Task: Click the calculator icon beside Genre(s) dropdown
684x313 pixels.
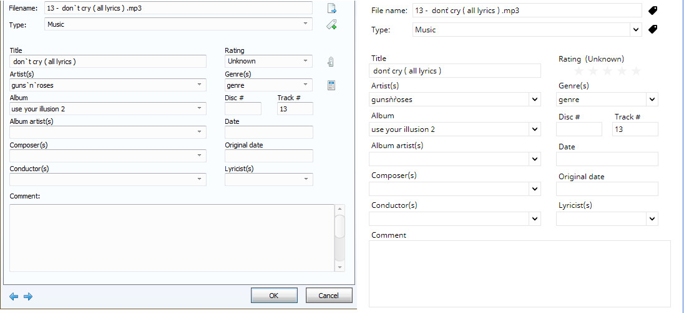Action: [331, 85]
